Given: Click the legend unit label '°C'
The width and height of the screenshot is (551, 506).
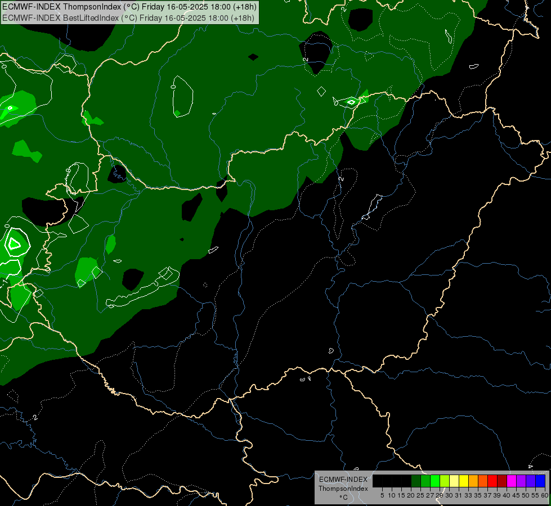Looking at the screenshot, I should tap(344, 497).
